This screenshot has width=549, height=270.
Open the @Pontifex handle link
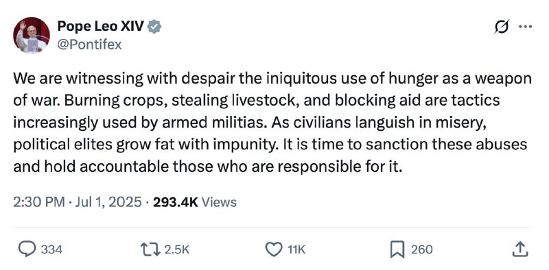point(90,45)
